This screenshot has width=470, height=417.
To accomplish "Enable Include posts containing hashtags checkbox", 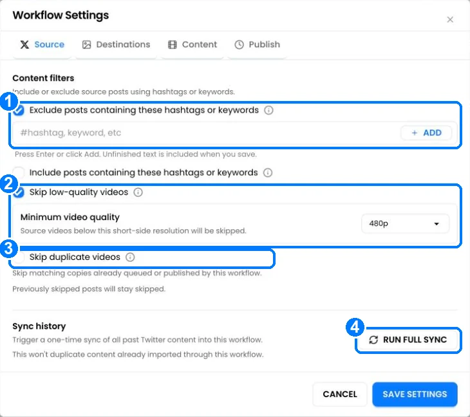I will click(x=19, y=172).
